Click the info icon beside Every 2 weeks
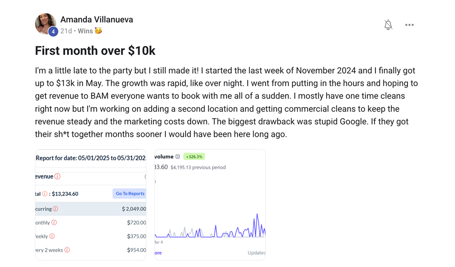This screenshot has width=455, height=267. click(67, 250)
